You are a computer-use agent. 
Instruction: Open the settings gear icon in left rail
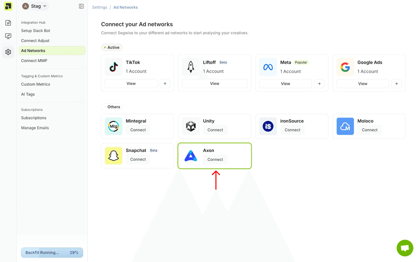click(x=8, y=52)
